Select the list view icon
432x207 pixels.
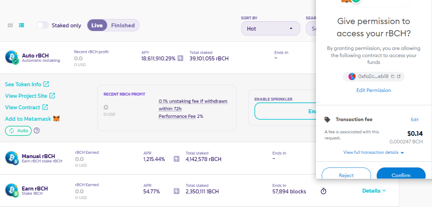click(x=22, y=26)
